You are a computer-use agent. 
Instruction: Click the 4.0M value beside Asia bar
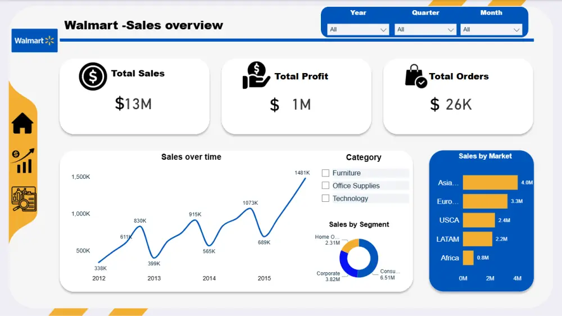pos(527,183)
